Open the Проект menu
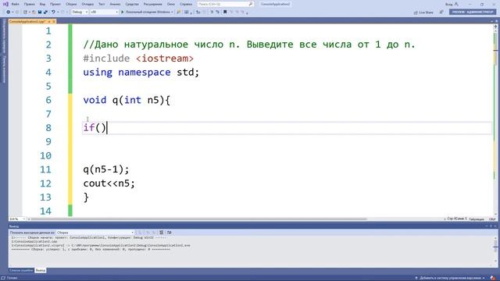Viewport: 500px width, 281px height. tap(55, 4)
